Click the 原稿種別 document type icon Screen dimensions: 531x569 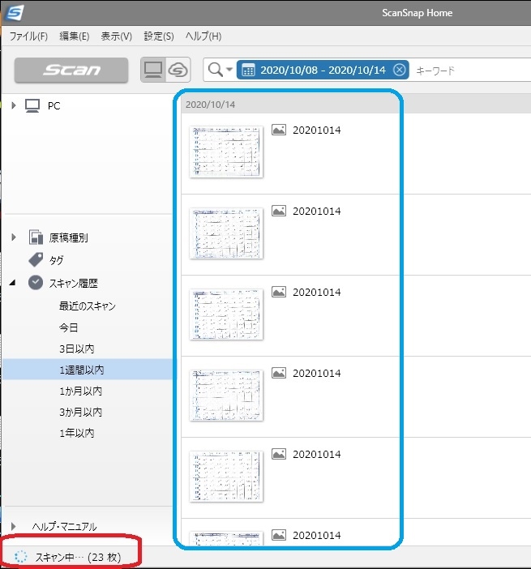tap(36, 237)
